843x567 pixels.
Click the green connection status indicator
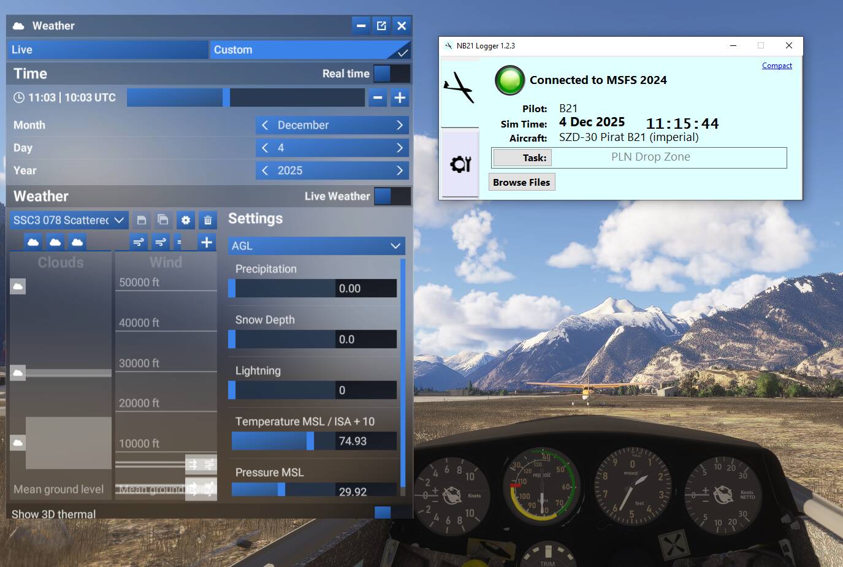[x=509, y=80]
